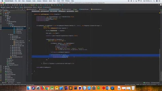Viewport: 162px width, 91px height.
Task: Expand the values folder
Action: click(x=11, y=55)
